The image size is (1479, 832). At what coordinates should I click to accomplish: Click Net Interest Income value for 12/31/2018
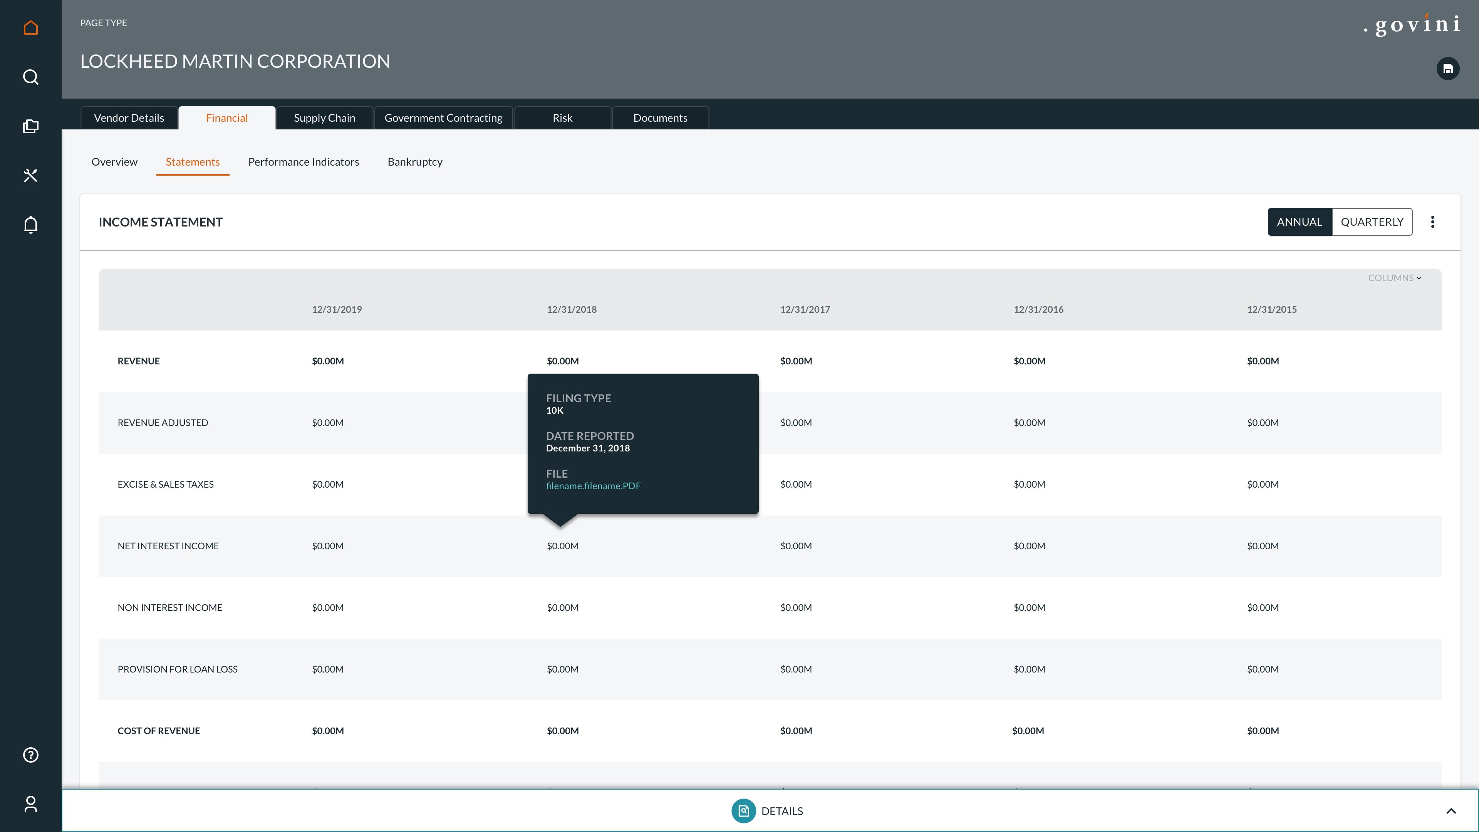point(563,545)
